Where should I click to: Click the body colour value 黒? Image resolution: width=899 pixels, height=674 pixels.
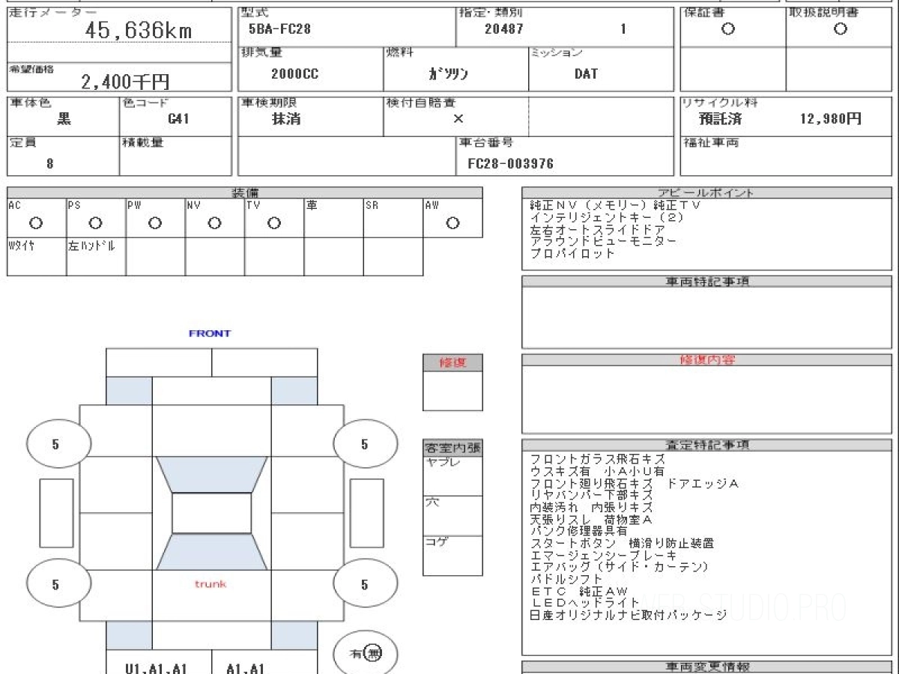point(64,118)
